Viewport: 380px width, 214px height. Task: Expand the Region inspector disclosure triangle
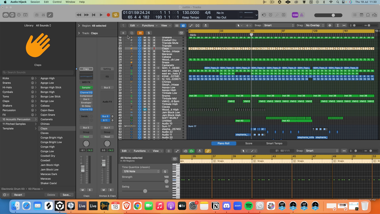pos(79,26)
